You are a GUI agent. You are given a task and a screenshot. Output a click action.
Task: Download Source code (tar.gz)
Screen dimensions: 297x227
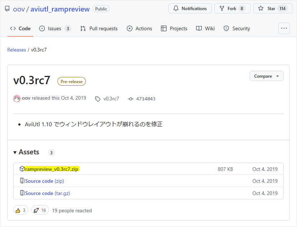(x=47, y=193)
